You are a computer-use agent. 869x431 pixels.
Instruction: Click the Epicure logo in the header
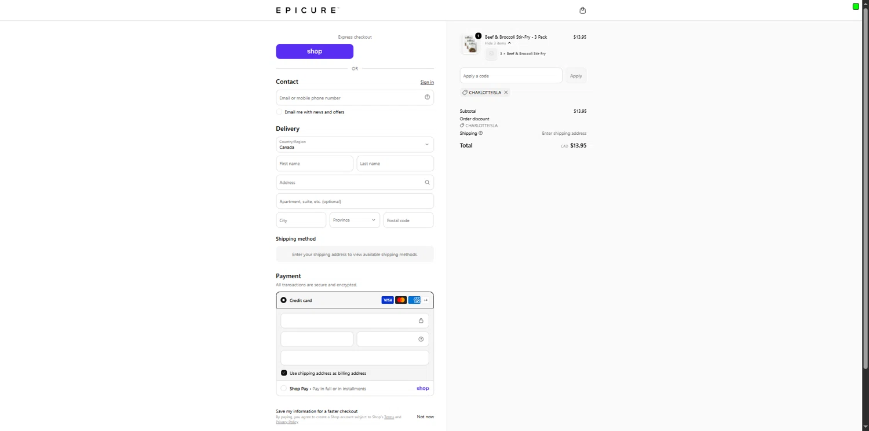[x=308, y=10]
